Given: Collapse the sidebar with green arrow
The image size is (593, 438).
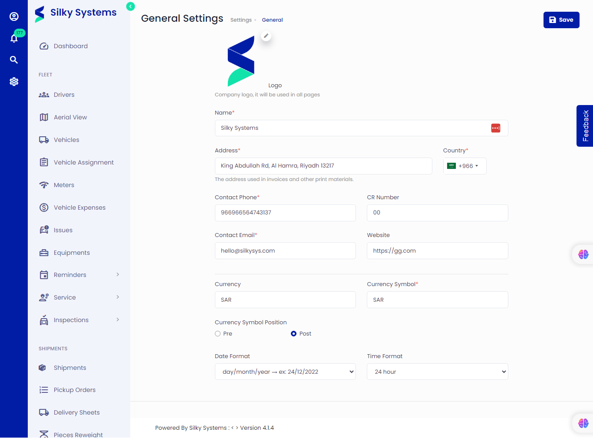Looking at the screenshot, I should click(130, 7).
